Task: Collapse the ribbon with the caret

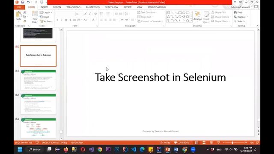Action: pyautogui.click(x=257, y=26)
